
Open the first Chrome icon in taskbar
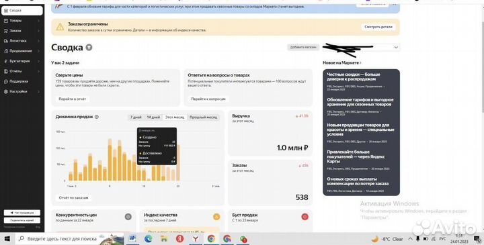(211, 238)
